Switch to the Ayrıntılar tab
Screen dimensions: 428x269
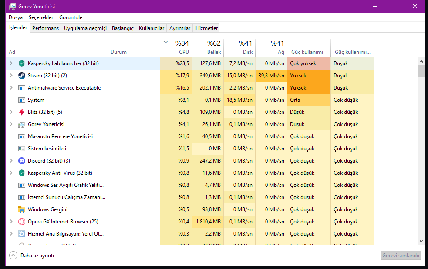coord(180,28)
